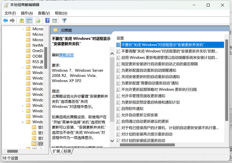
Task: Click the Forward arrow toolbar icon
Action: tap(12, 20)
